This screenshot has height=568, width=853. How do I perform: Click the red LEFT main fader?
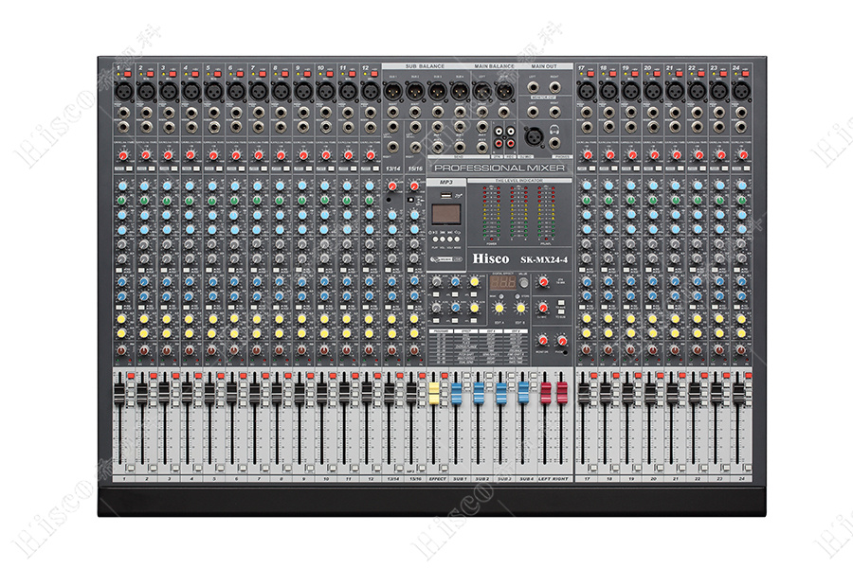coord(546,391)
